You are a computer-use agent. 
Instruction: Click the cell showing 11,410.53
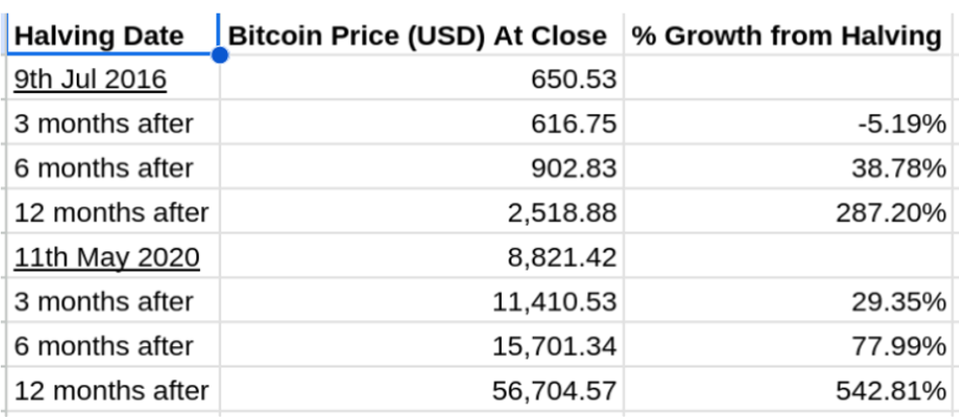[x=553, y=302]
